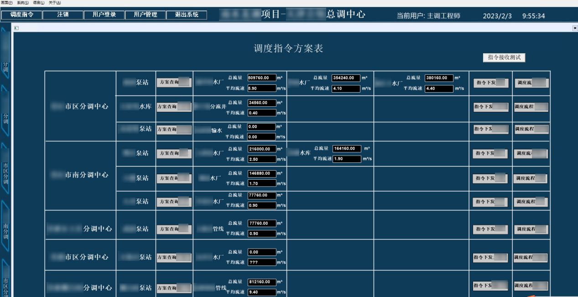Open the 画面(P) menu
Screen dimensions: 578x297
pos(6,3)
